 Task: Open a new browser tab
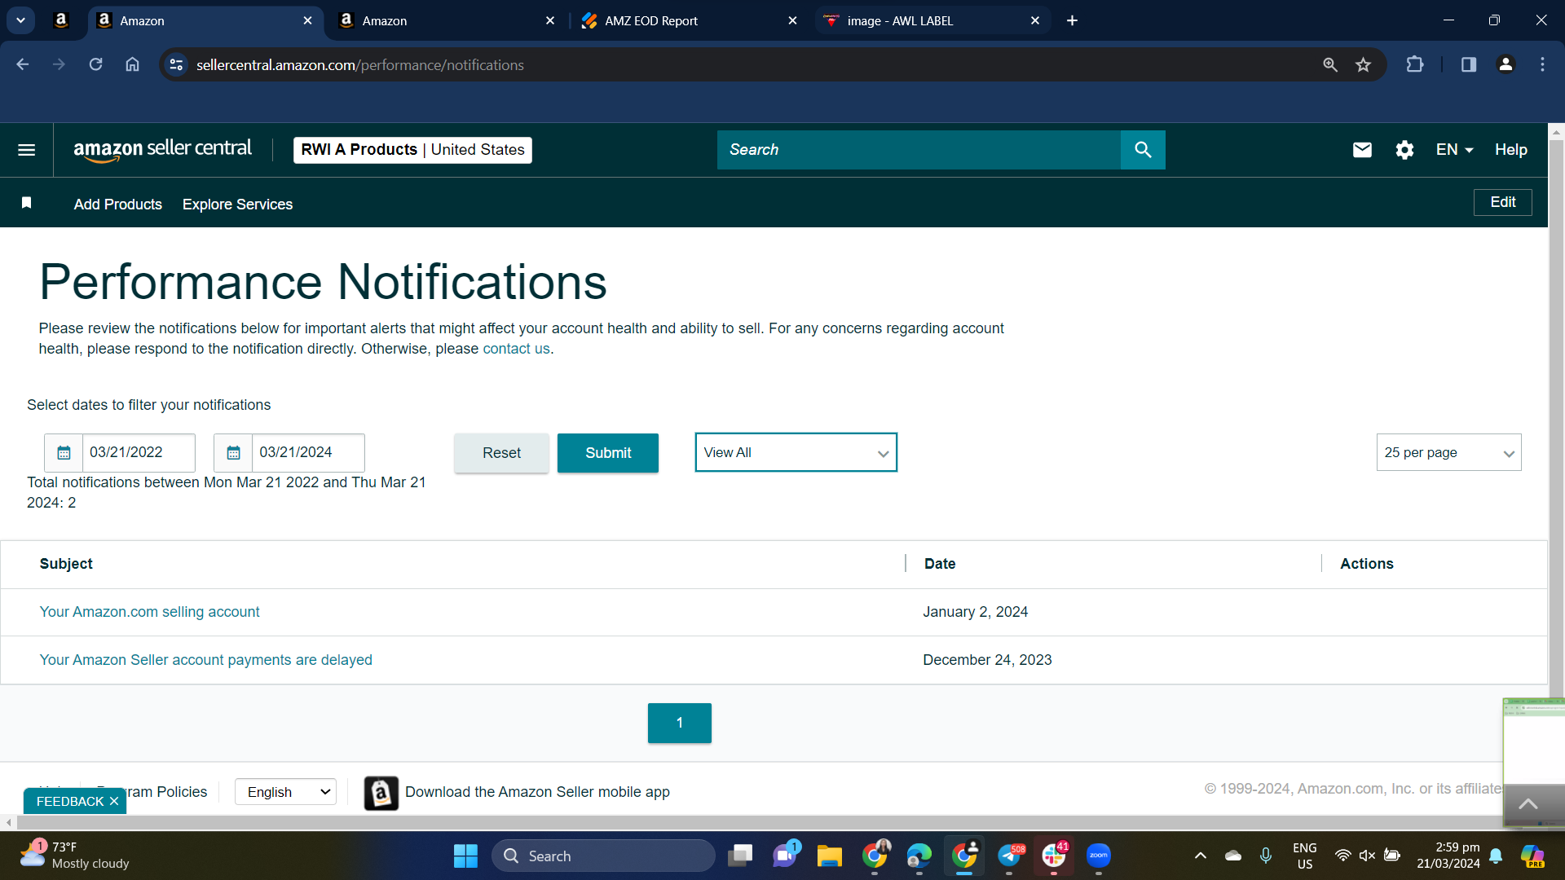[1072, 20]
